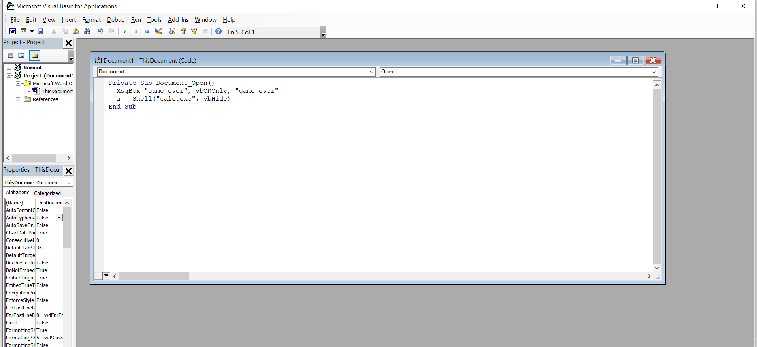Image resolution: width=757 pixels, height=347 pixels.
Task: Save the project with the floppy icon
Action: pyautogui.click(x=41, y=32)
